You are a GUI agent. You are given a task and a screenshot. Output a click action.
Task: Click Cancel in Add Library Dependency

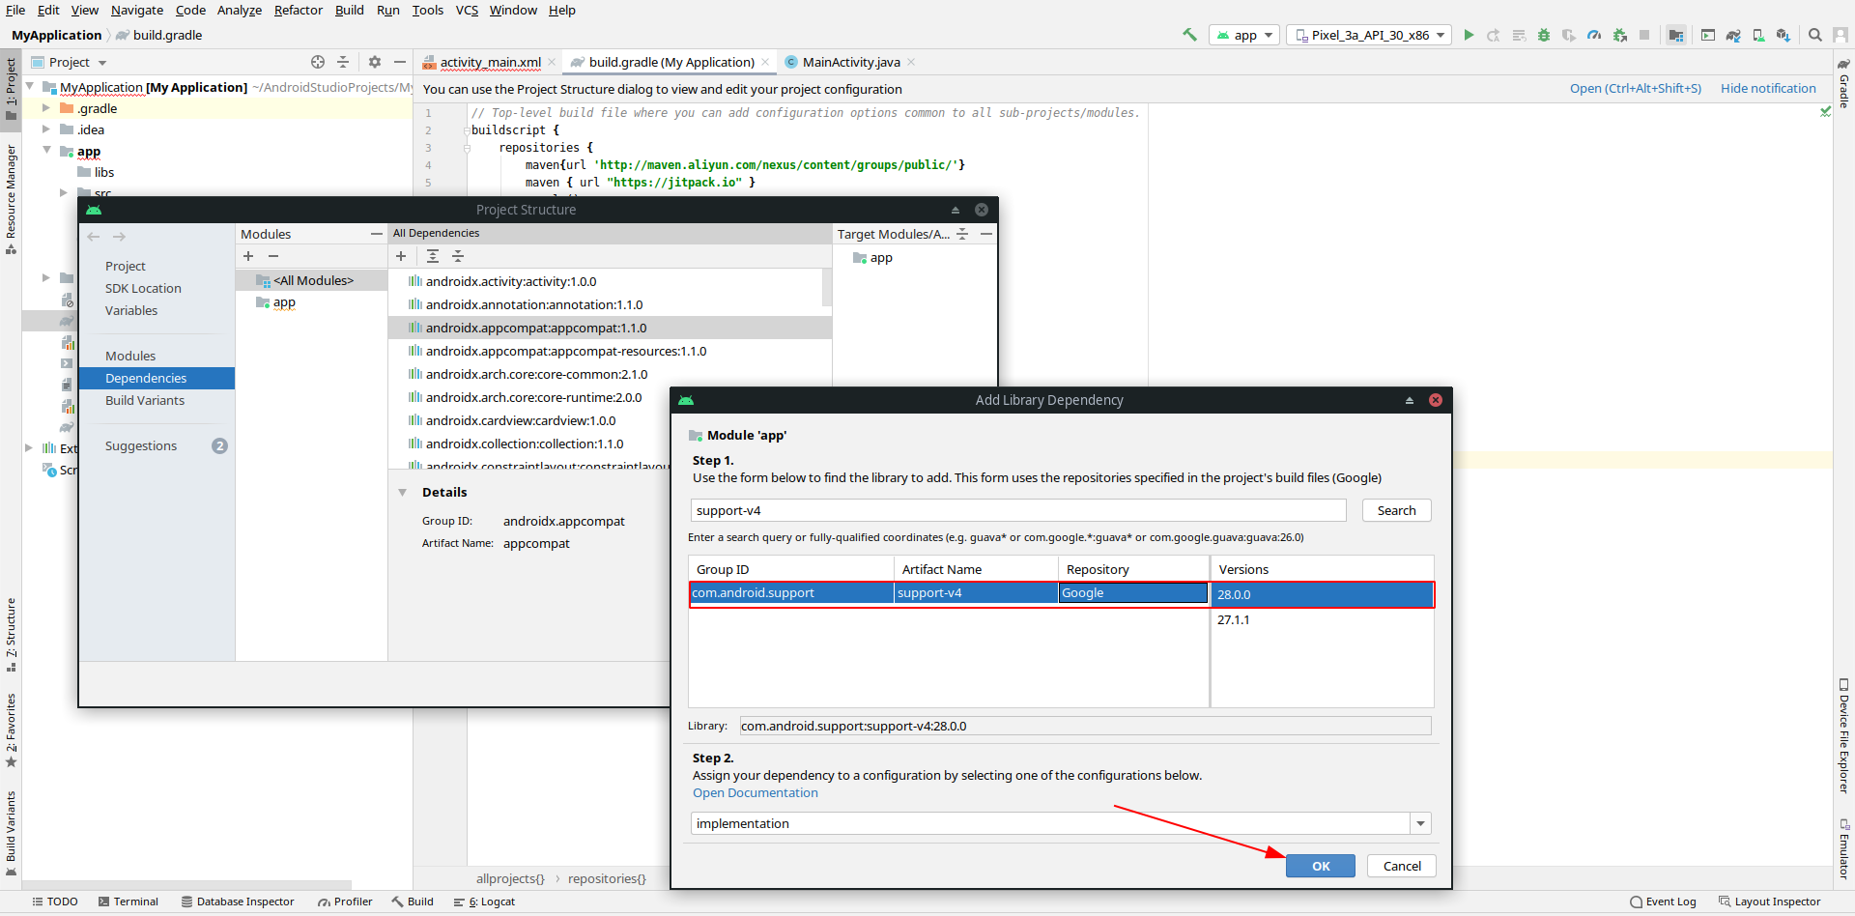tap(1402, 866)
